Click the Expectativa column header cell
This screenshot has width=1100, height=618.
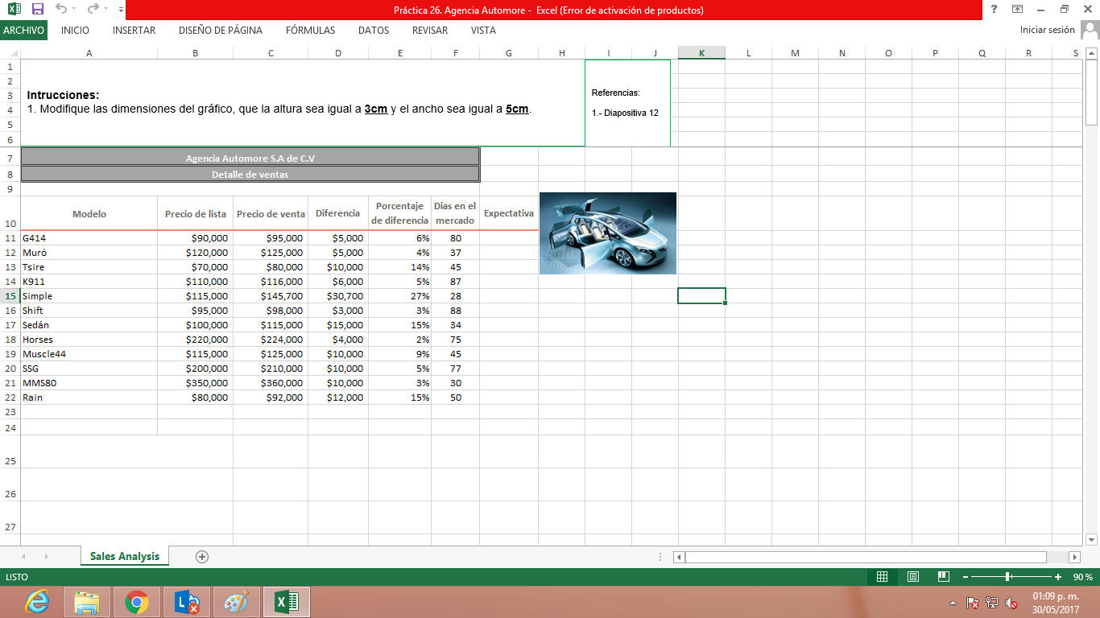click(x=508, y=213)
